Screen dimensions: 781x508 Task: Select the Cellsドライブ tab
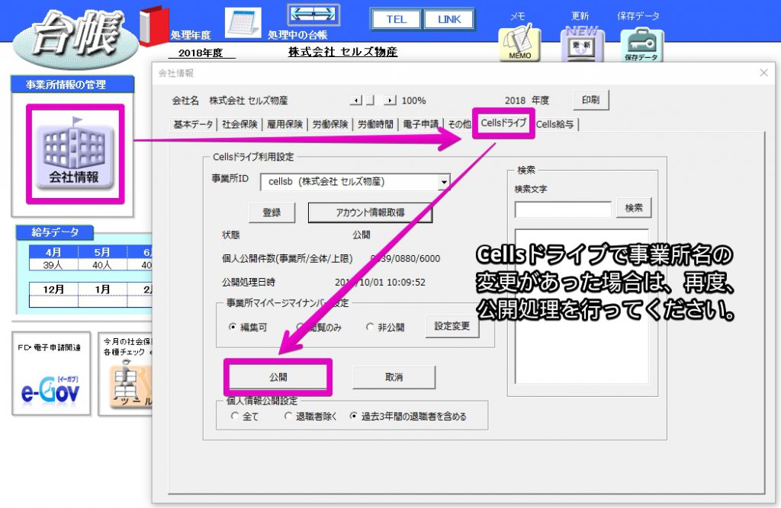click(503, 123)
